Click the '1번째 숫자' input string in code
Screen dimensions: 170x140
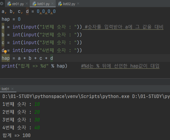(58, 27)
